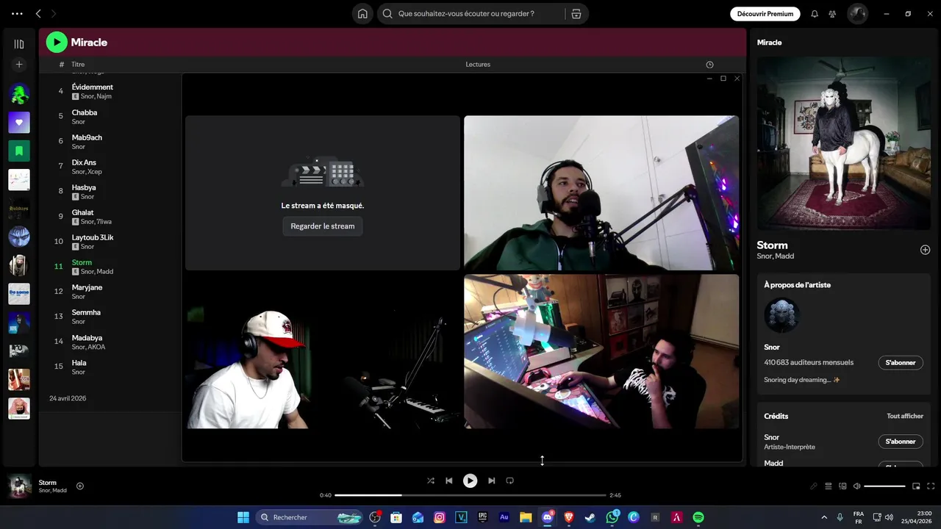This screenshot has width=941, height=529.
Task: Open the Browse icon beside the search field
Action: point(576,13)
